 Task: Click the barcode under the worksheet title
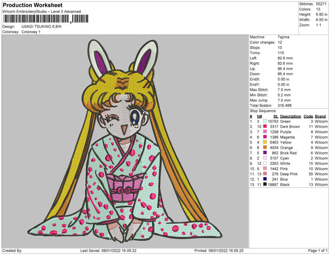point(46,19)
